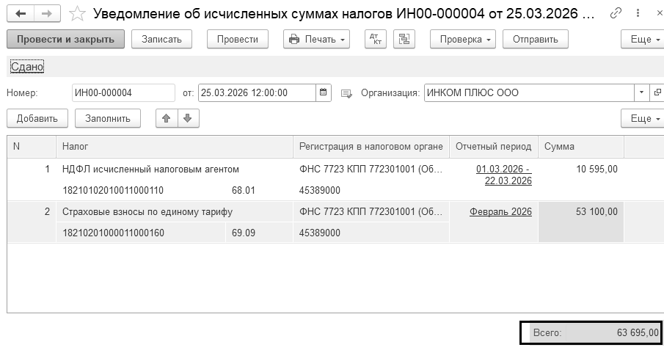This screenshot has width=664, height=350.
Task: Move selected row up
Action: tap(167, 118)
